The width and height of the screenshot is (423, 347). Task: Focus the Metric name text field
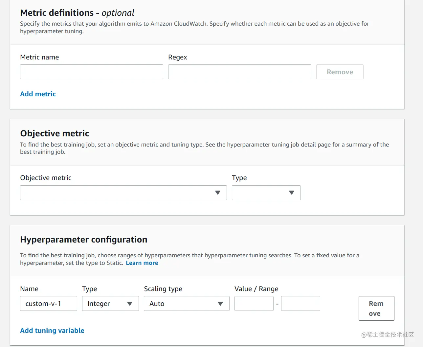coord(91,72)
